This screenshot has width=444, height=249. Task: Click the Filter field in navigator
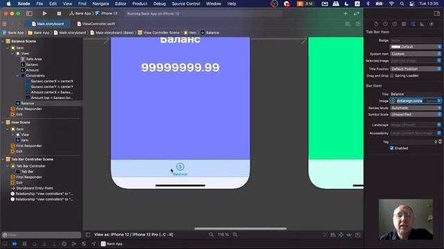click(42, 235)
